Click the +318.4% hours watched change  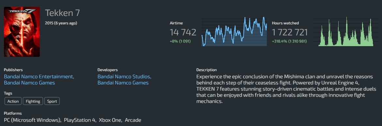(289, 42)
